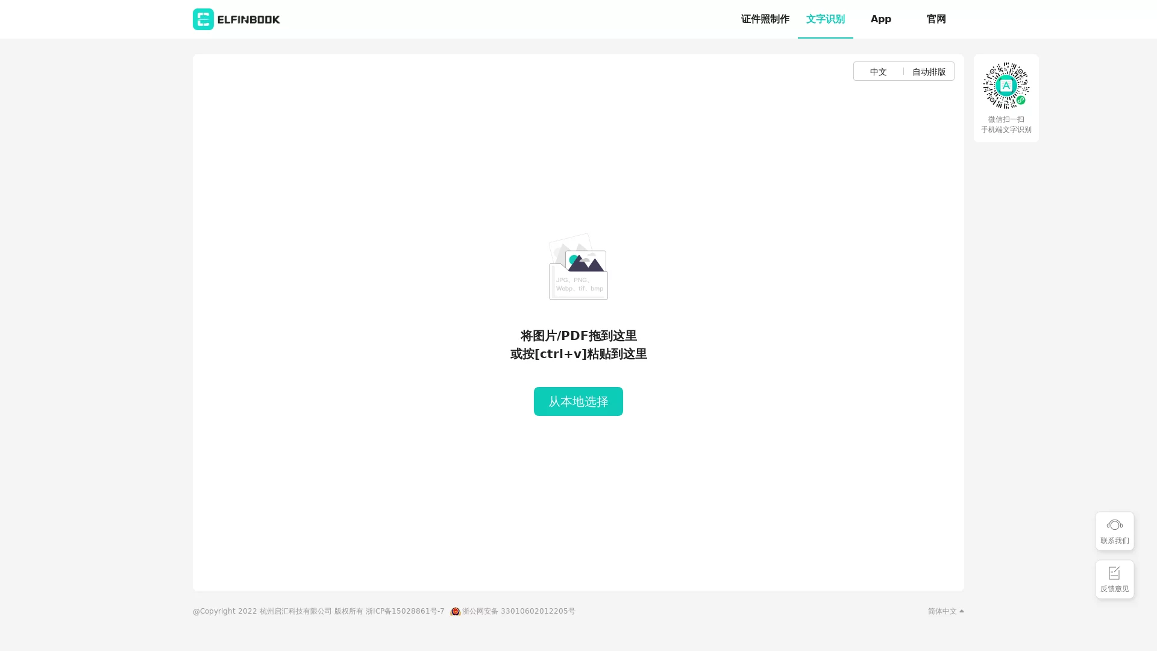Open the 自动排版 layout dropdown
This screenshot has height=651, width=1157.
tap(929, 72)
